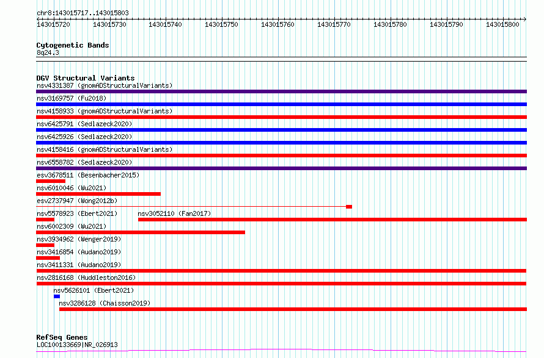The width and height of the screenshot is (544, 358).
Task: Click the short red nsv3416854 bar
Action: click(48, 258)
